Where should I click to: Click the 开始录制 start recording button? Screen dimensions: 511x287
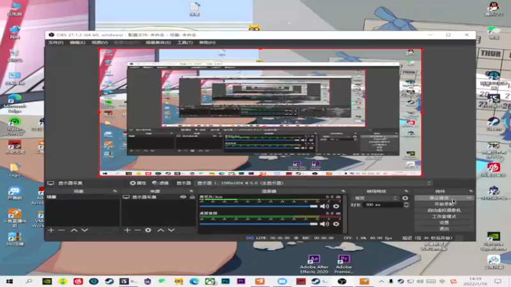click(x=444, y=204)
